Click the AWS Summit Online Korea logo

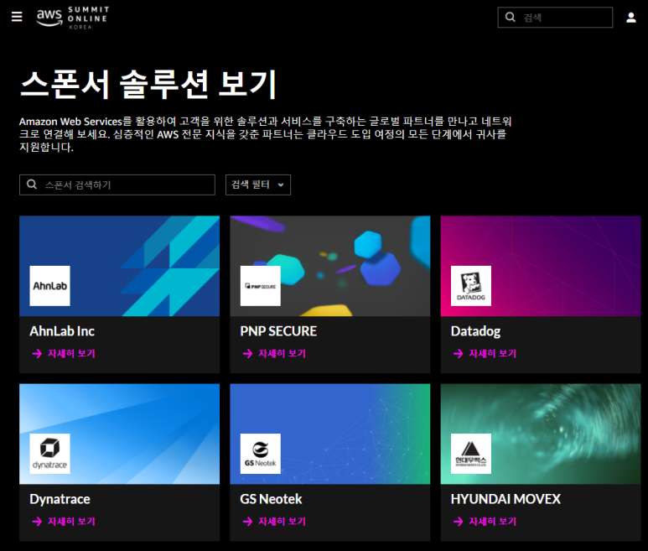pos(73,18)
